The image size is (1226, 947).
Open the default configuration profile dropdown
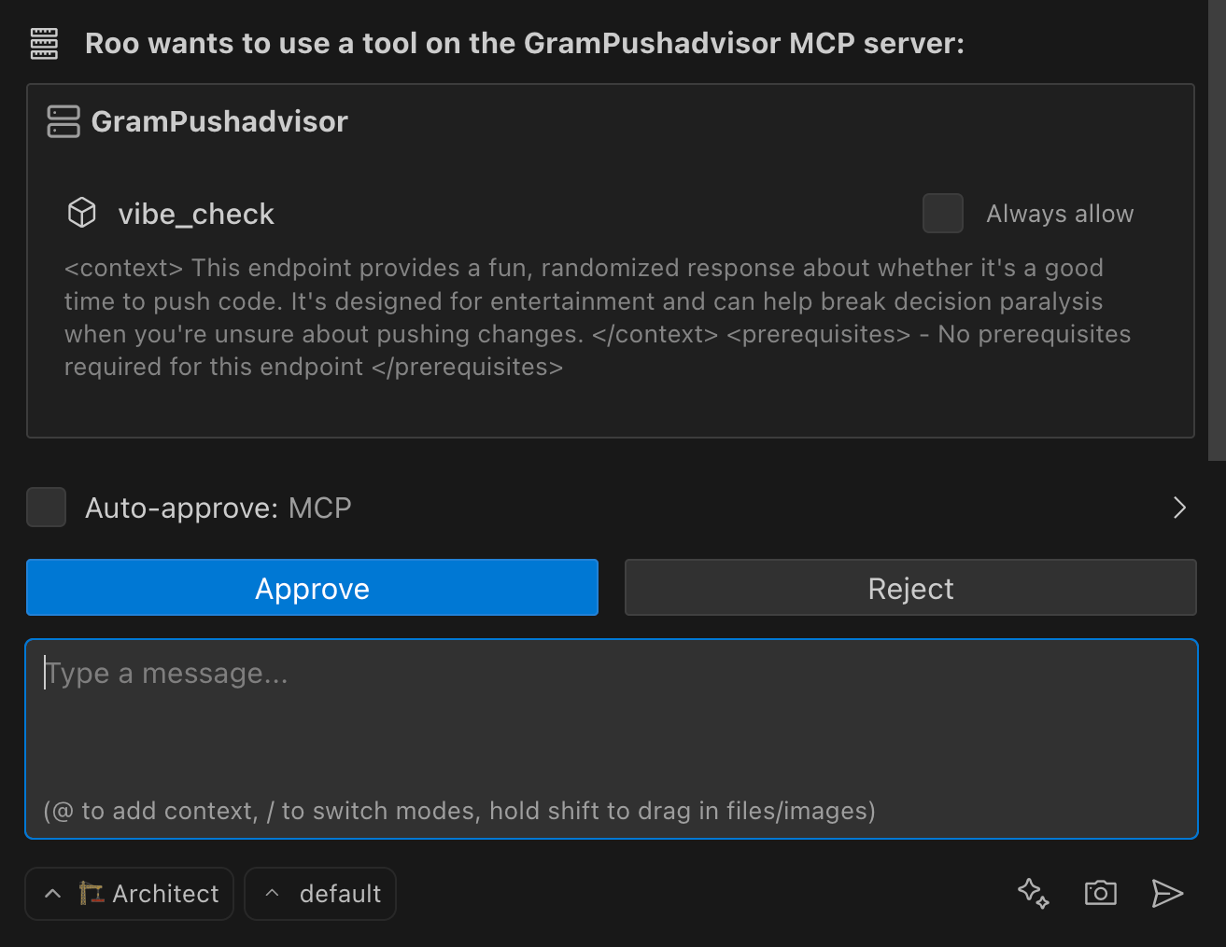320,894
